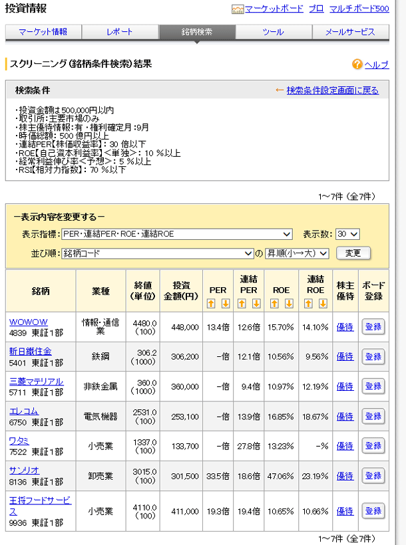Click the 卸売業 industry cell
Screen dimensions: 406x545
coord(101,476)
